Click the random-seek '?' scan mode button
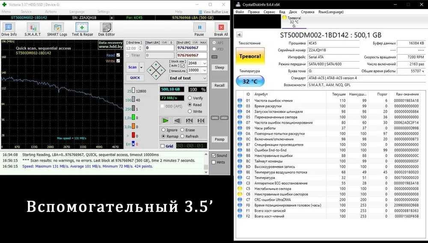Screen dimensions: 428x243 pyautogui.click(x=189, y=121)
